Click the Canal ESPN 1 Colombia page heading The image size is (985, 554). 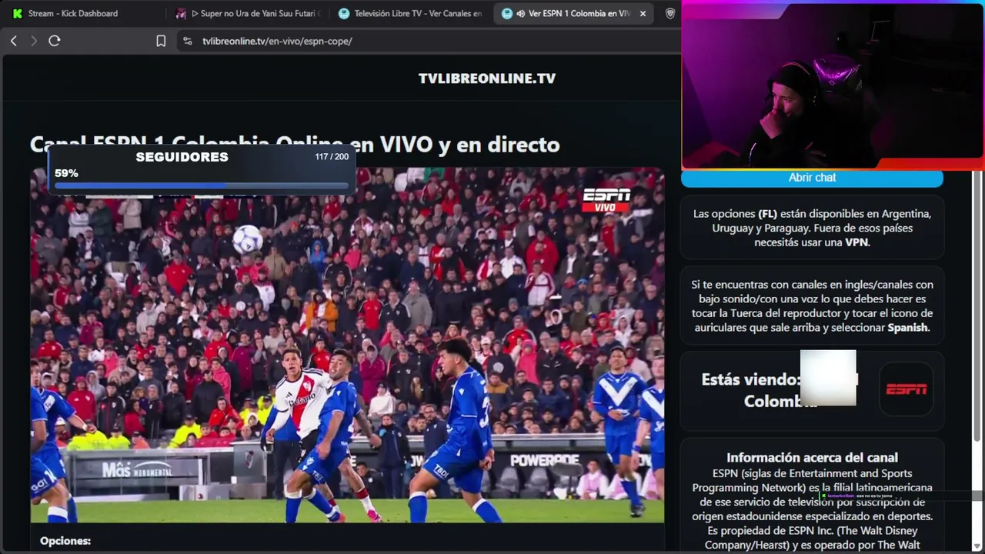click(295, 145)
